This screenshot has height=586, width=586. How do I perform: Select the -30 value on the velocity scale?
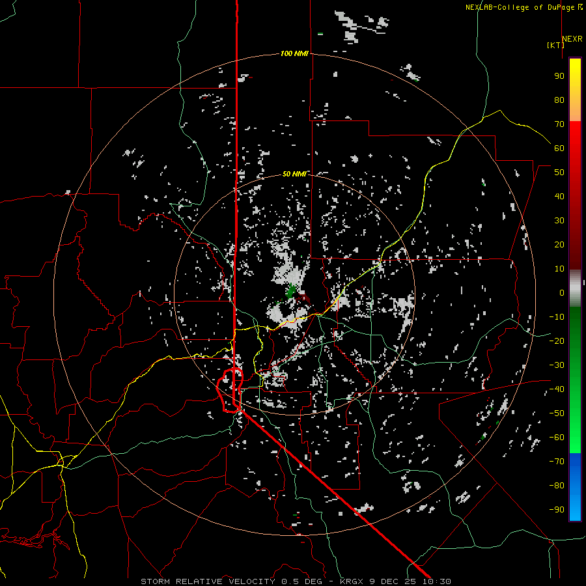(x=557, y=365)
